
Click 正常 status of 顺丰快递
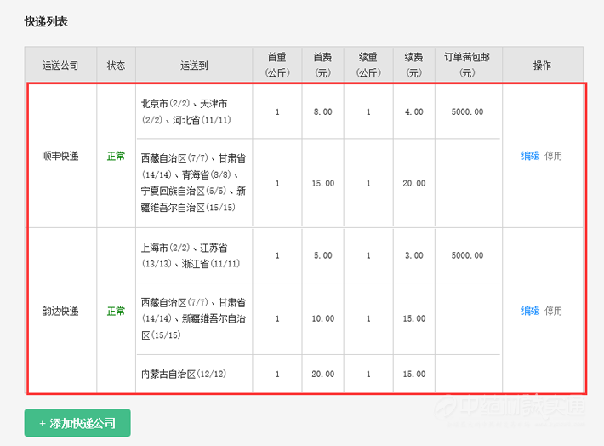[116, 156]
